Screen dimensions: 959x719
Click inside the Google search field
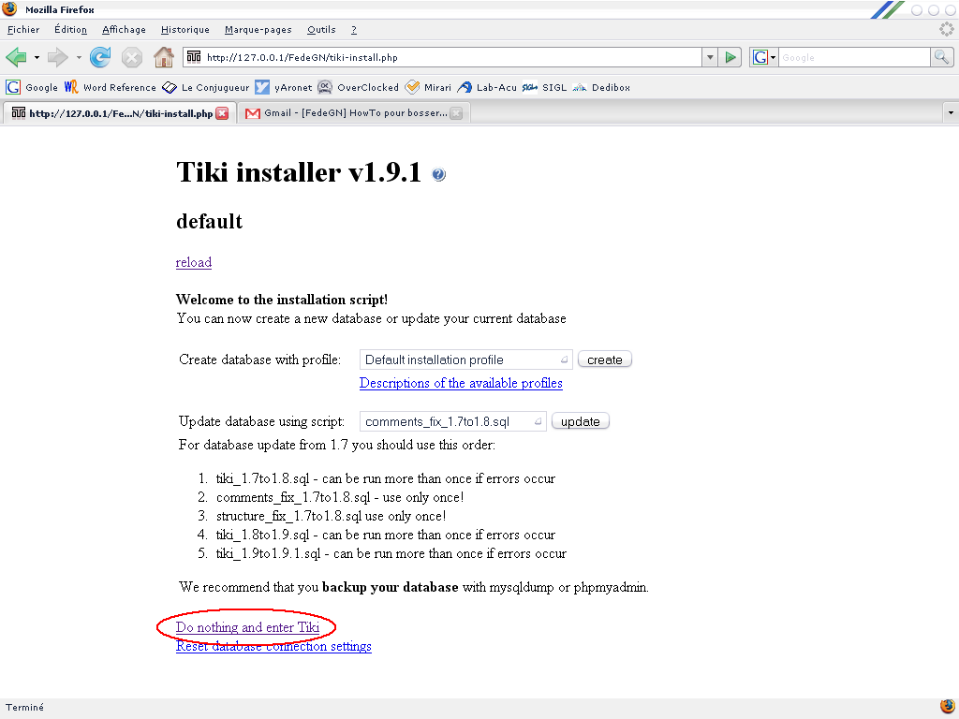pyautogui.click(x=852, y=57)
